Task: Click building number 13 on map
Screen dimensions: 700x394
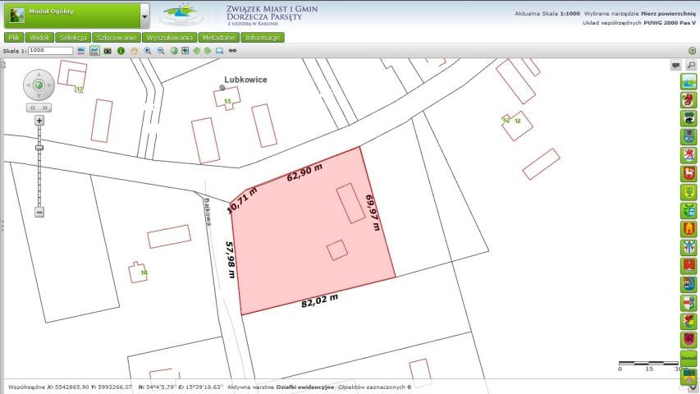Action: 79,89
